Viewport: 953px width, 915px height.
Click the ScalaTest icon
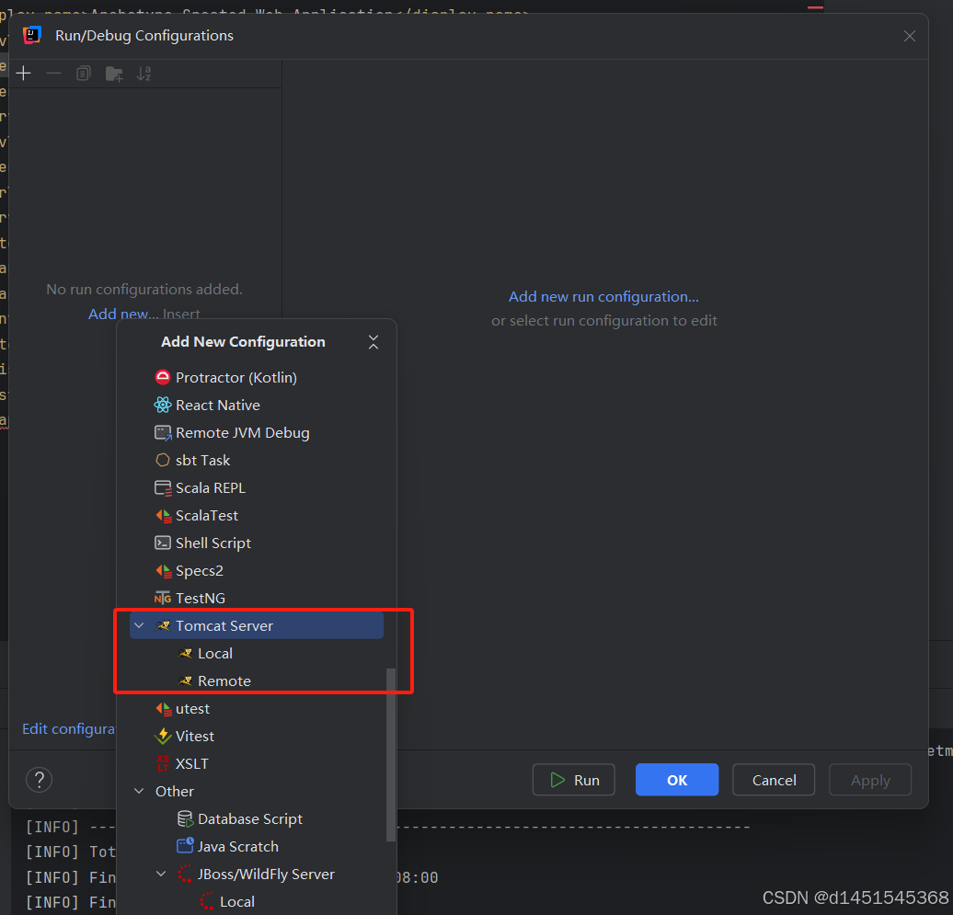[x=164, y=516]
